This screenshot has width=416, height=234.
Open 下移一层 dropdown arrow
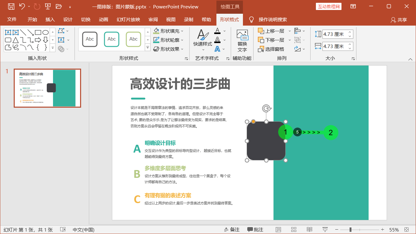289,40
